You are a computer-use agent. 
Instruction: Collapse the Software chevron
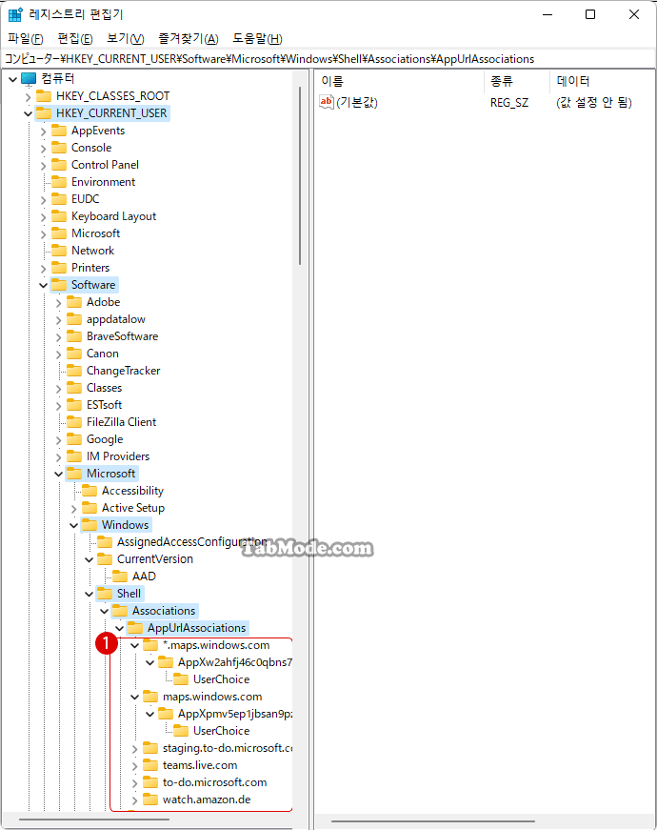[44, 285]
